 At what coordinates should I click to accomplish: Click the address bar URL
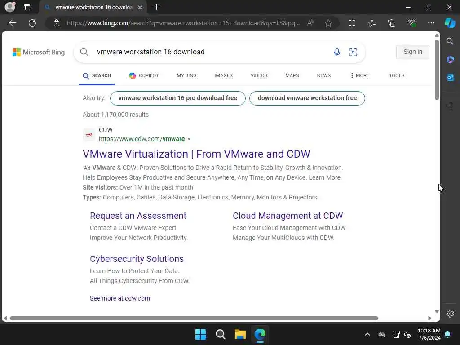183,23
